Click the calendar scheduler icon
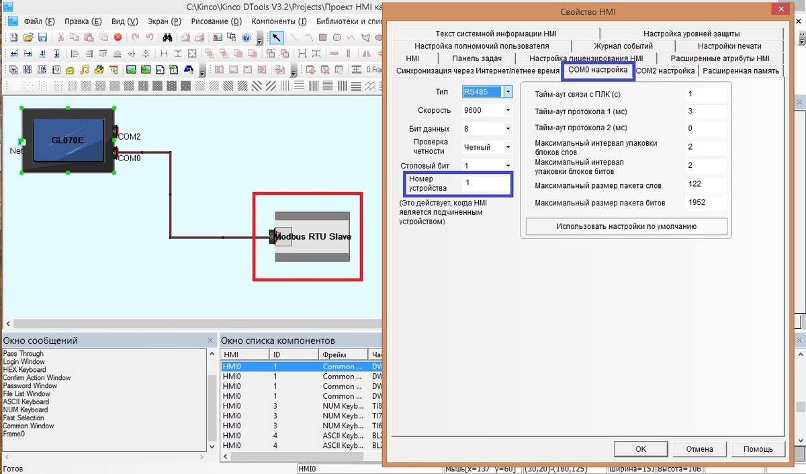The image size is (806, 474). click(x=114, y=69)
